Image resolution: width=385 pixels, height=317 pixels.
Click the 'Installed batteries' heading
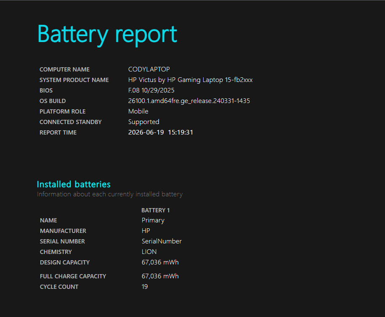tap(74, 184)
